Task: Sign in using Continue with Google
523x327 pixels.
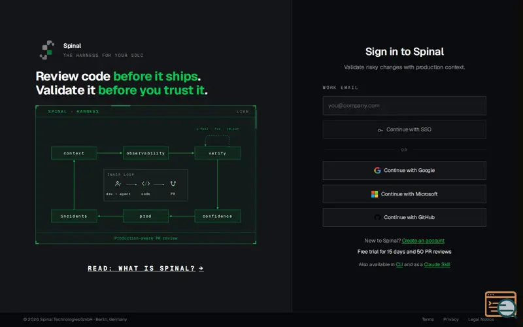Action: click(x=404, y=171)
